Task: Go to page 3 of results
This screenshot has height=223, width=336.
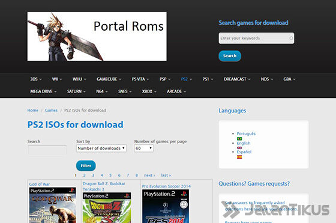Action: pos(93,176)
